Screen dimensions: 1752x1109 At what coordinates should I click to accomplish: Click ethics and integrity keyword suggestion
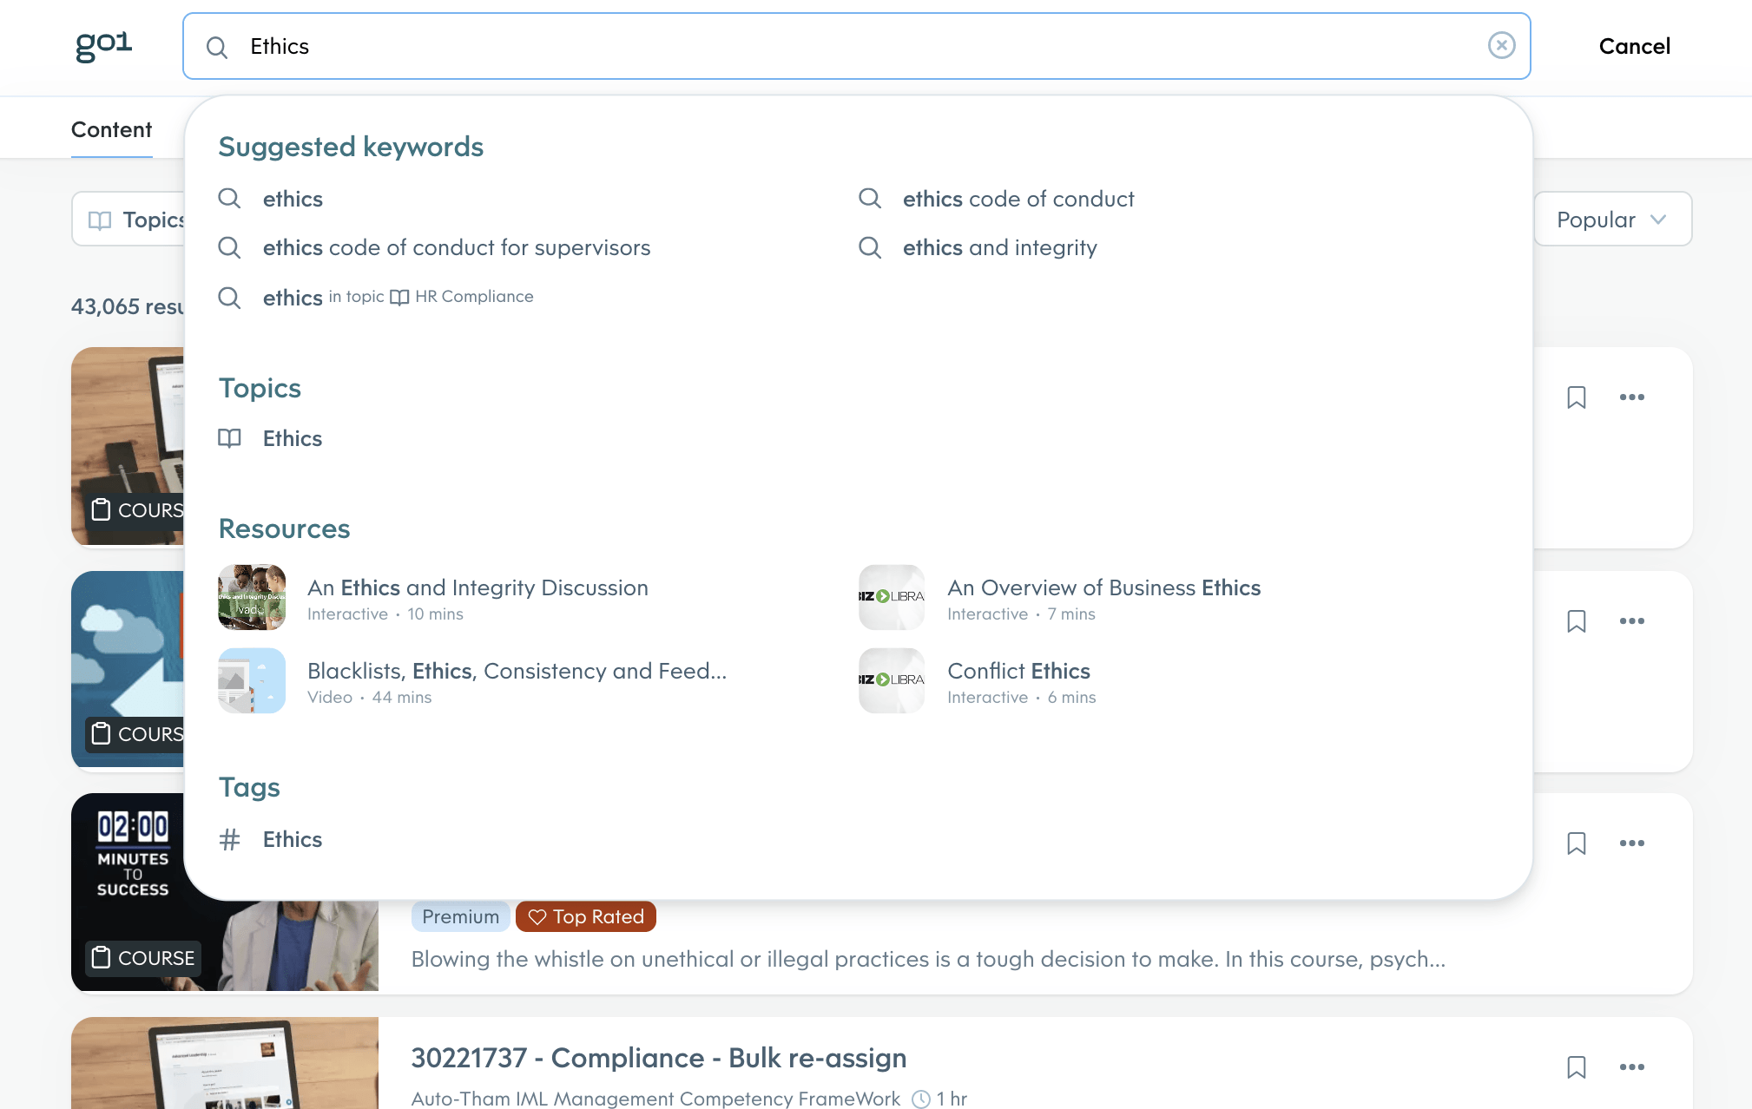point(1000,246)
